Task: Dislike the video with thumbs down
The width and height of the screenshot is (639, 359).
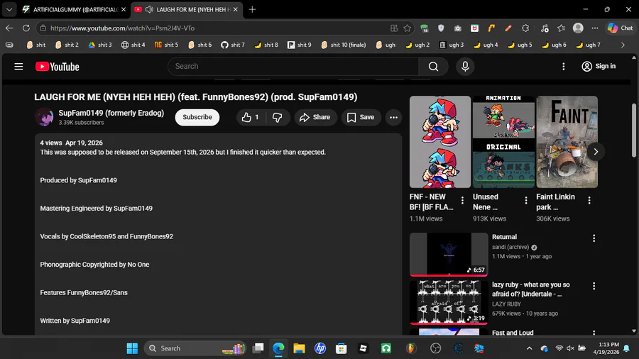Action: click(x=277, y=117)
